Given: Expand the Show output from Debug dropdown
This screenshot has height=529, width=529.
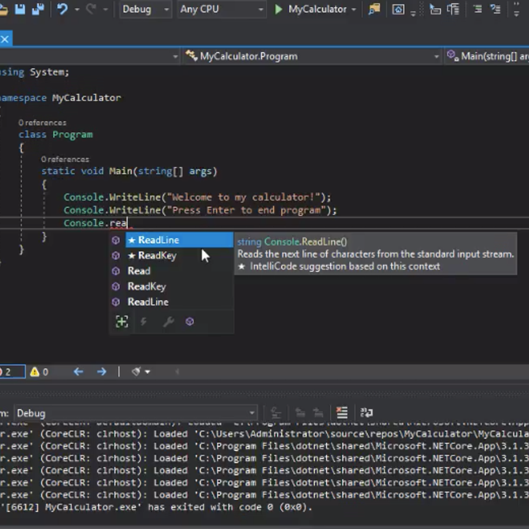Looking at the screenshot, I should [x=252, y=413].
